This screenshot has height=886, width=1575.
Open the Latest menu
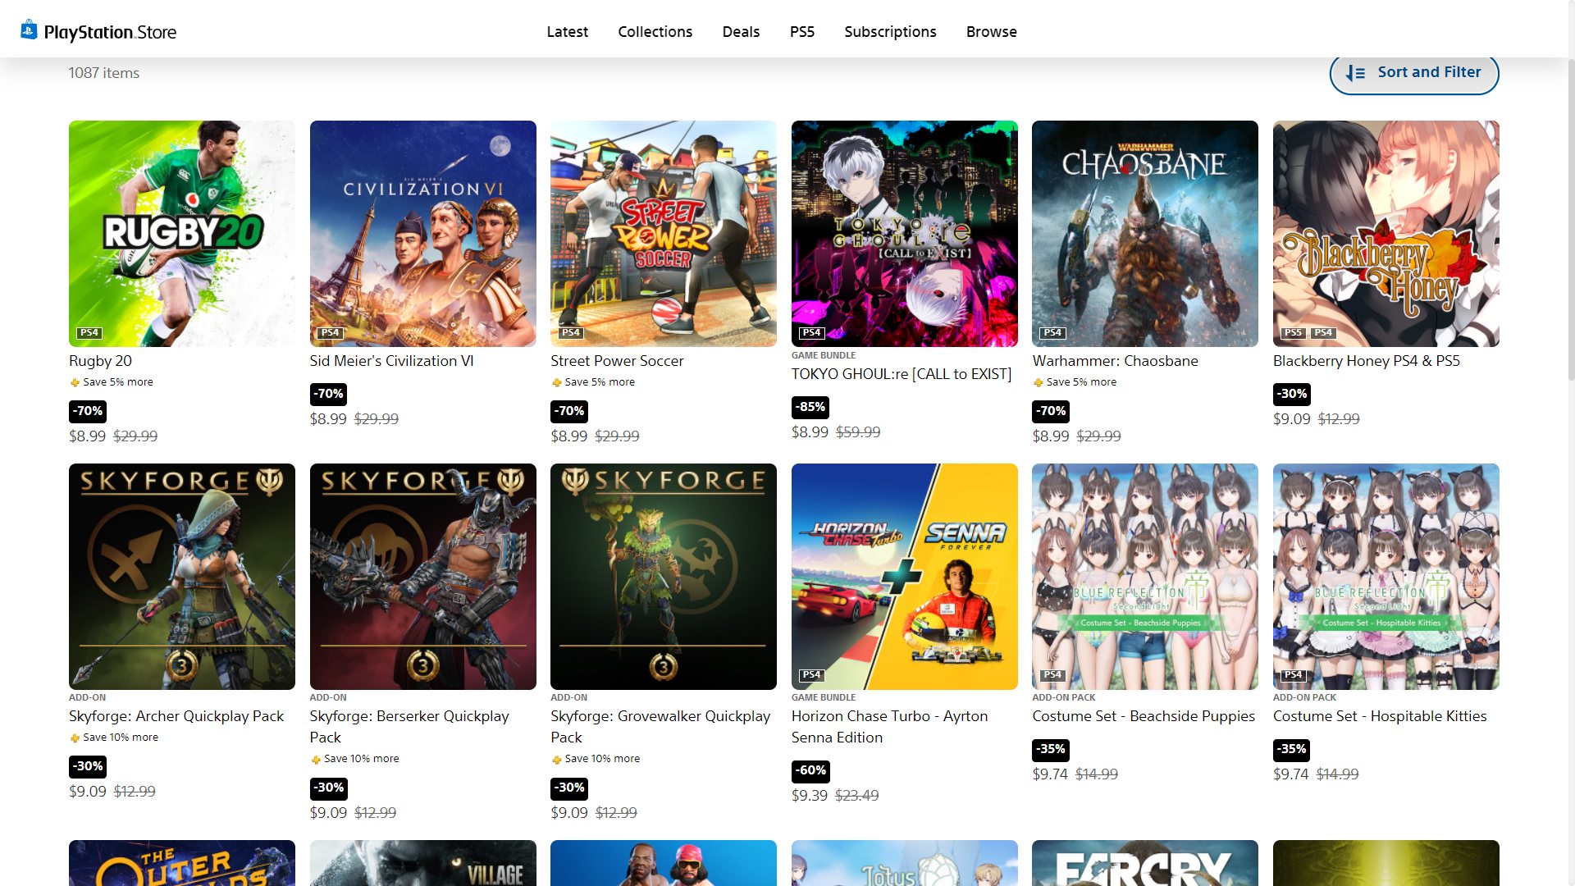pyautogui.click(x=567, y=32)
